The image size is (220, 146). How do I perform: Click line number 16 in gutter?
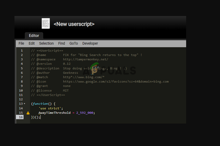click(21, 117)
